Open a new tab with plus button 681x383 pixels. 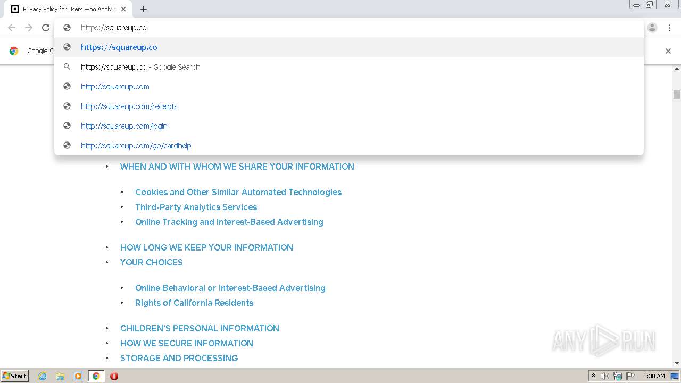tap(144, 9)
